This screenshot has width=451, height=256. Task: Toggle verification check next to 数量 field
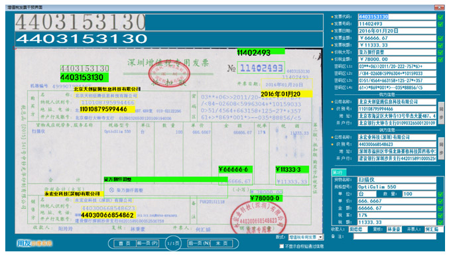pyautogui.click(x=440, y=194)
